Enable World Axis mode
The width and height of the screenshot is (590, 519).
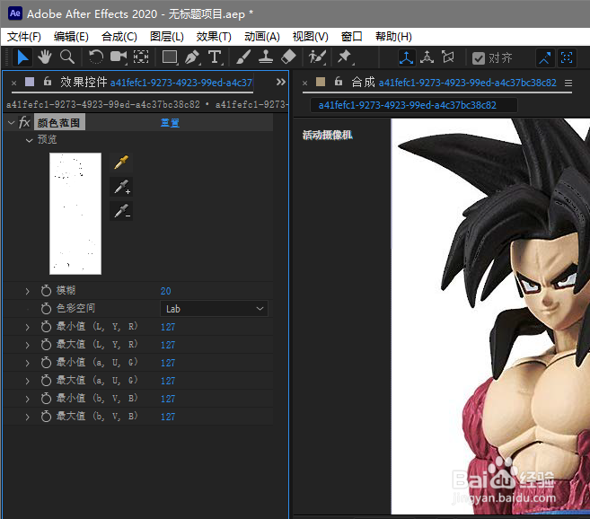[x=427, y=57]
